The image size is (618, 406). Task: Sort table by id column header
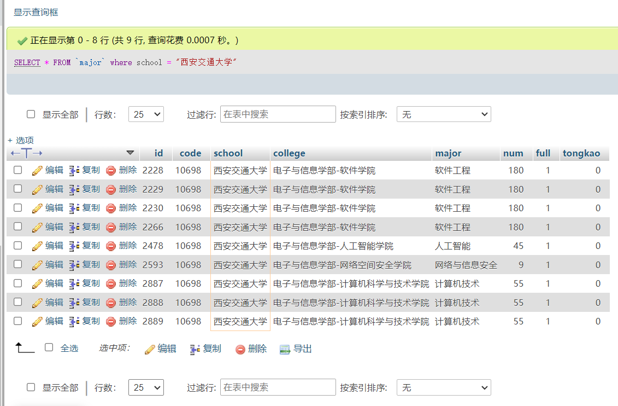pyautogui.click(x=159, y=153)
